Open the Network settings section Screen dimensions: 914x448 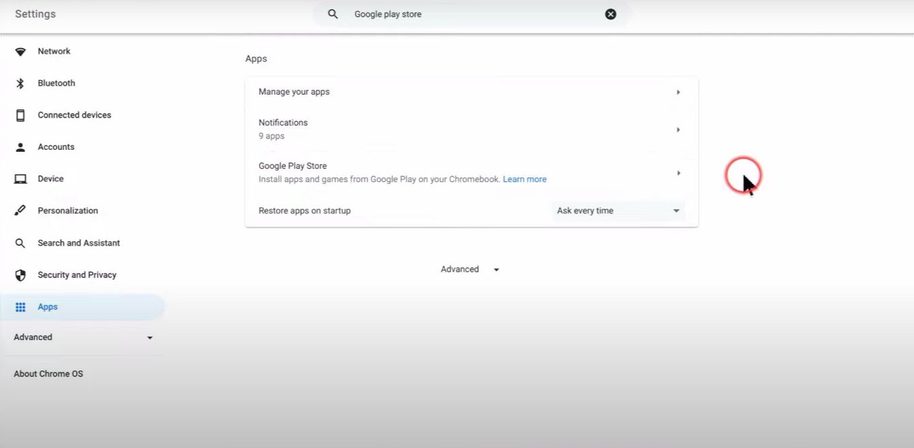(x=54, y=52)
